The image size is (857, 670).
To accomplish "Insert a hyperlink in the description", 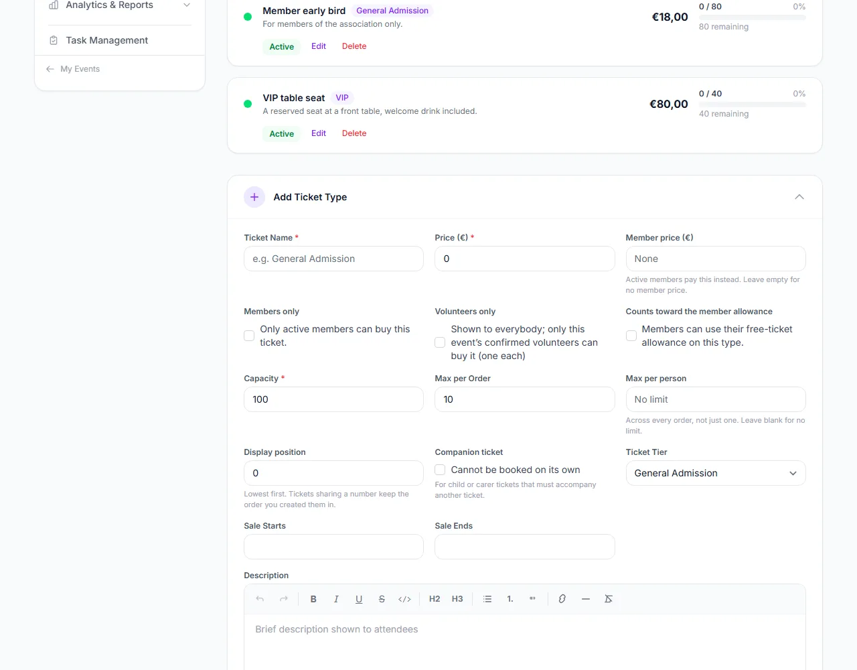I will [x=562, y=599].
